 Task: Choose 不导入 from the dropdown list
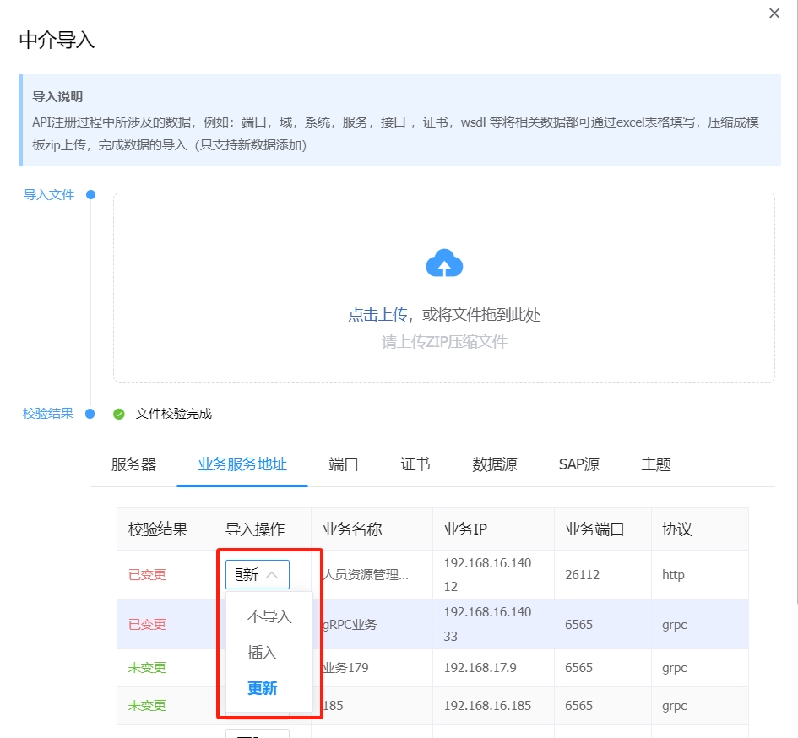coord(269,616)
